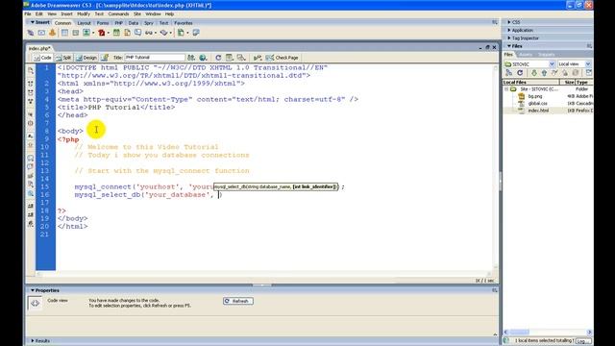Screen dimensions: 615x346
Task: Insert a Table from the Common toolbar
Action: point(64,33)
